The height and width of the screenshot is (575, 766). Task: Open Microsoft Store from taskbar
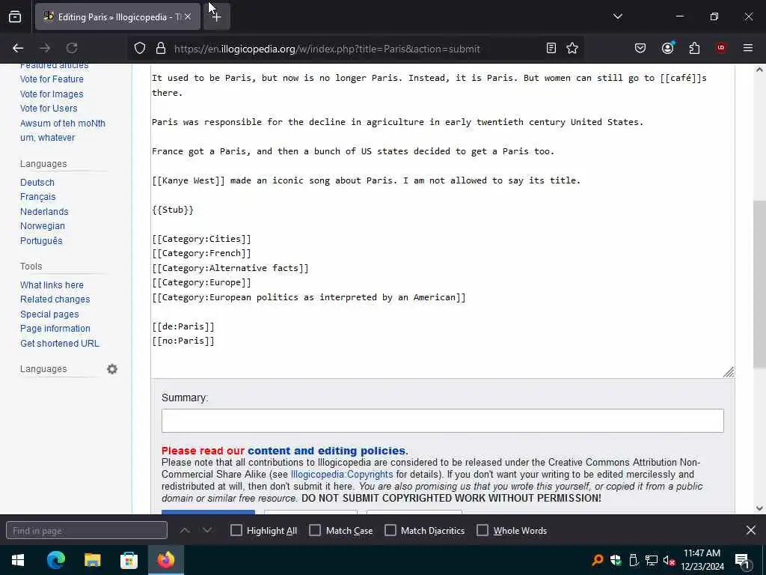tap(129, 560)
